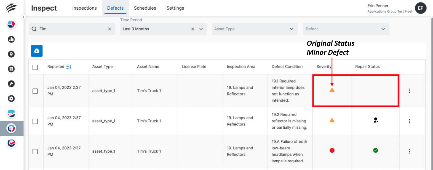Click the blue cloud download button
Image resolution: width=433 pixels, height=170 pixels.
click(x=37, y=51)
